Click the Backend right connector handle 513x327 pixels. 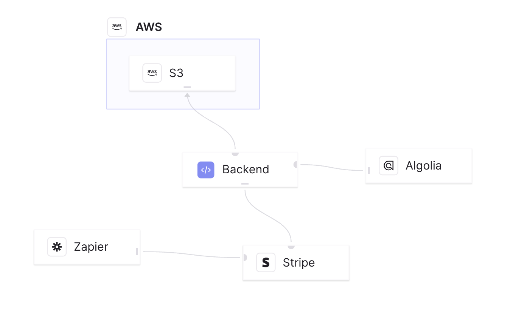pyautogui.click(x=296, y=164)
